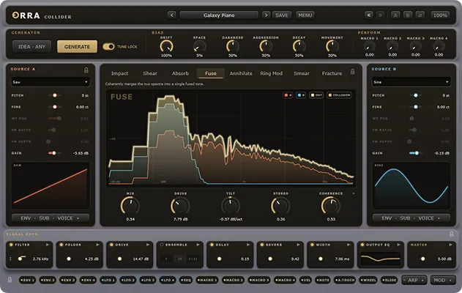
Task: Toggle spectrum A legend visibility
Action: (288, 95)
